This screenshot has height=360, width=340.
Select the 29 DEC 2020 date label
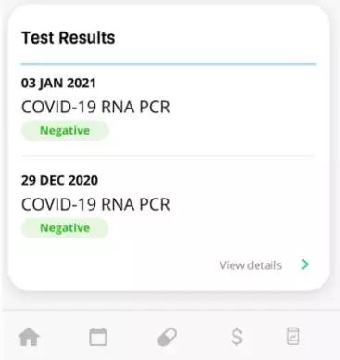click(x=59, y=180)
